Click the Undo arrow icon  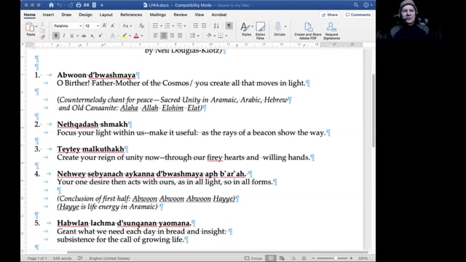point(59,5)
